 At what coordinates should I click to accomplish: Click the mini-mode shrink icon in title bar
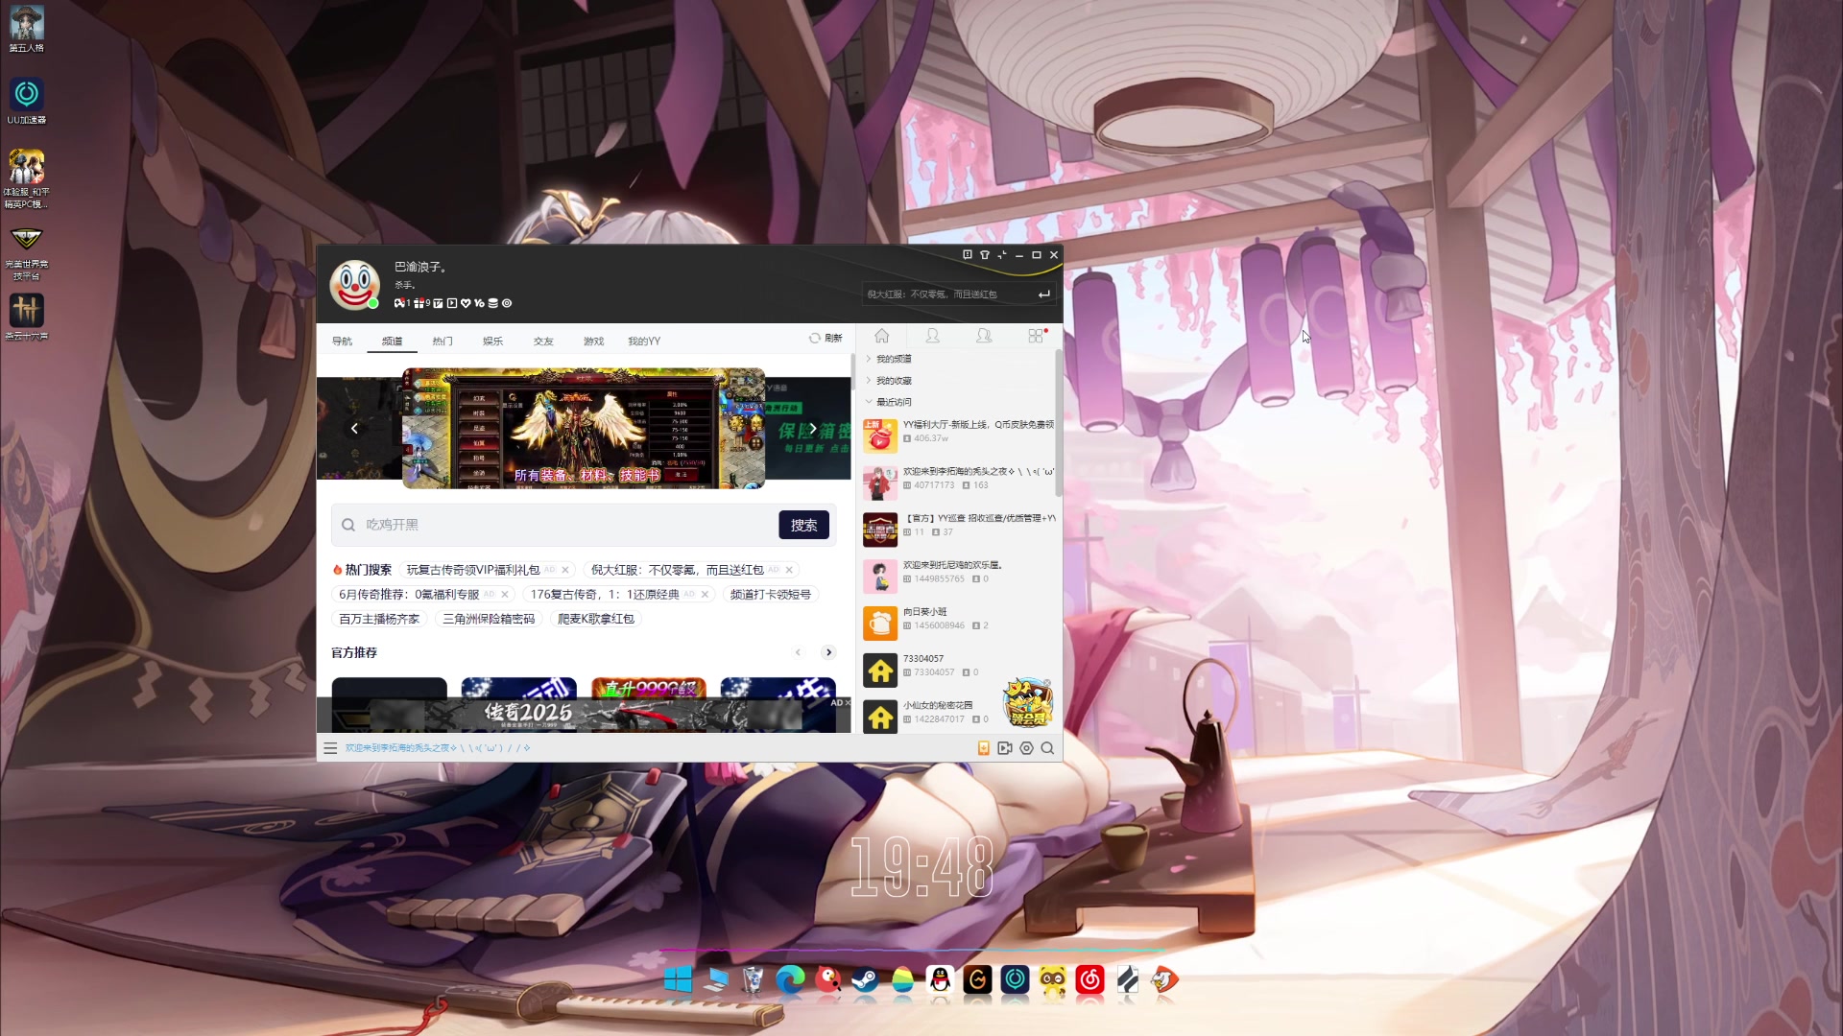pos(1002,255)
